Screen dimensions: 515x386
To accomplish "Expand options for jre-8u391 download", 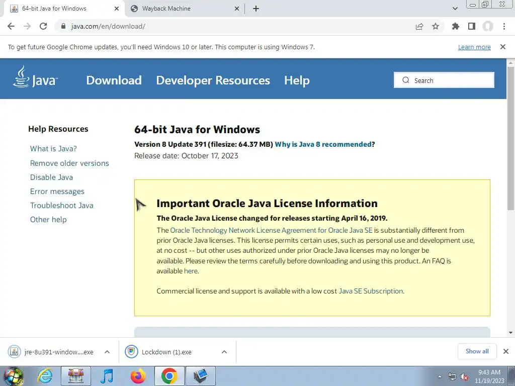I will 107,352.
